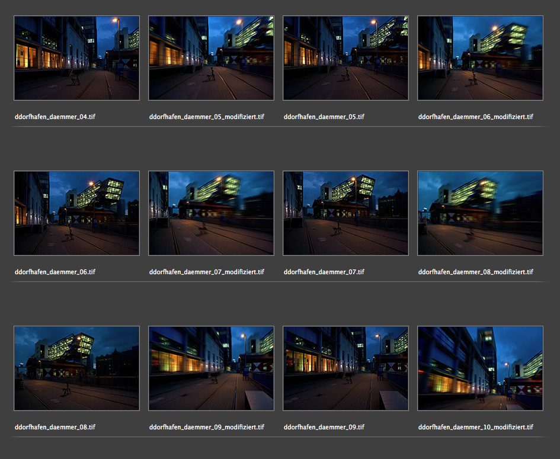Click the ddorfhafen_daemmer_09.tif filename caption
560x459 pixels.
click(324, 427)
